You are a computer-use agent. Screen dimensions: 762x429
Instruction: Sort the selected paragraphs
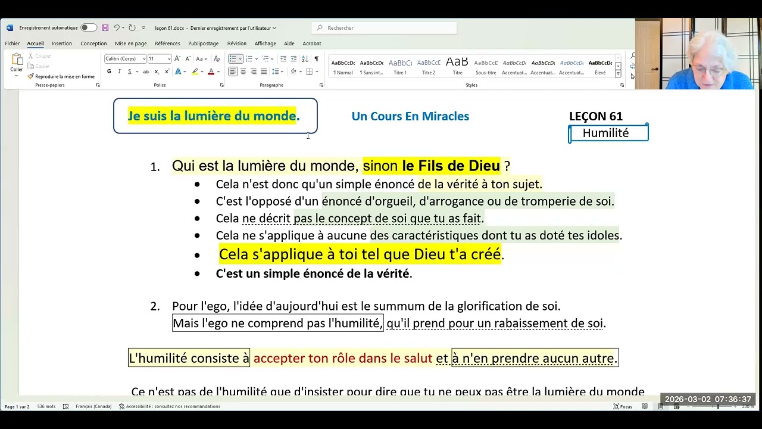point(305,58)
